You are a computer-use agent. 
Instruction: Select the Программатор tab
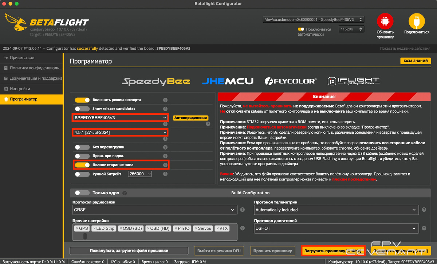pos(31,99)
